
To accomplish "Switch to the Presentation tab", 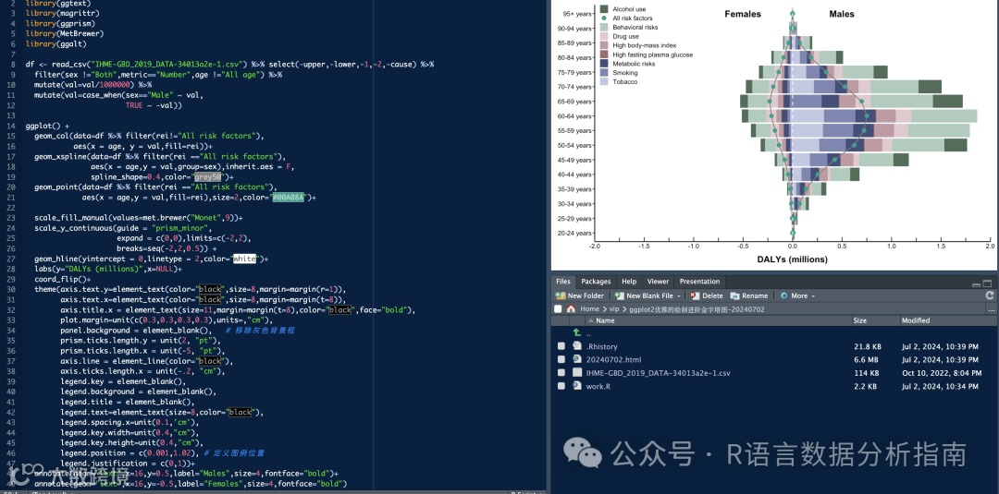I will pyautogui.click(x=699, y=282).
